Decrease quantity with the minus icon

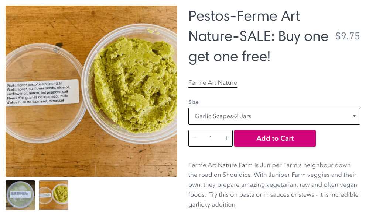(194, 138)
